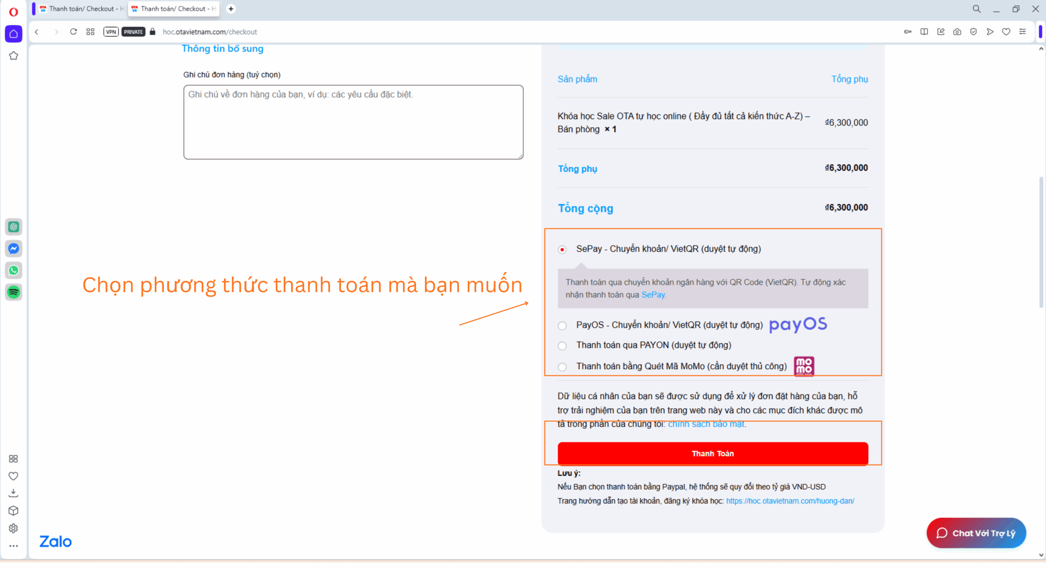
Task: Choose MoMo QR payment option
Action: (562, 367)
